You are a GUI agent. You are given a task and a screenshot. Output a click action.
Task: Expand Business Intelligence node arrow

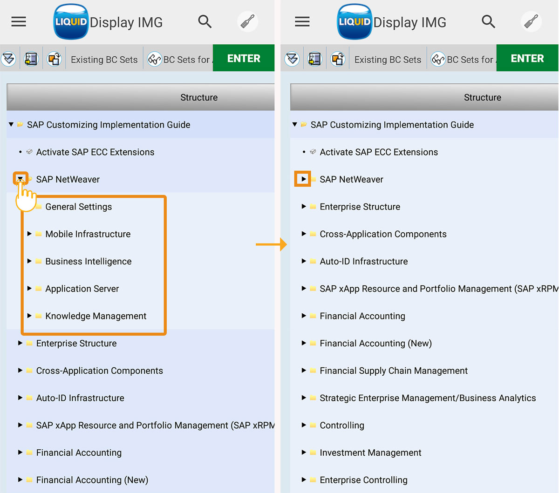(x=29, y=261)
